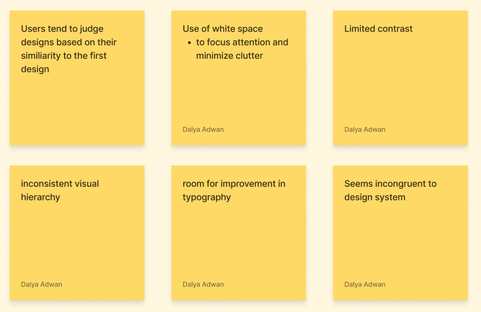
Task: Click the 'inconsistent visual hierarchy' text
Action: click(60, 190)
